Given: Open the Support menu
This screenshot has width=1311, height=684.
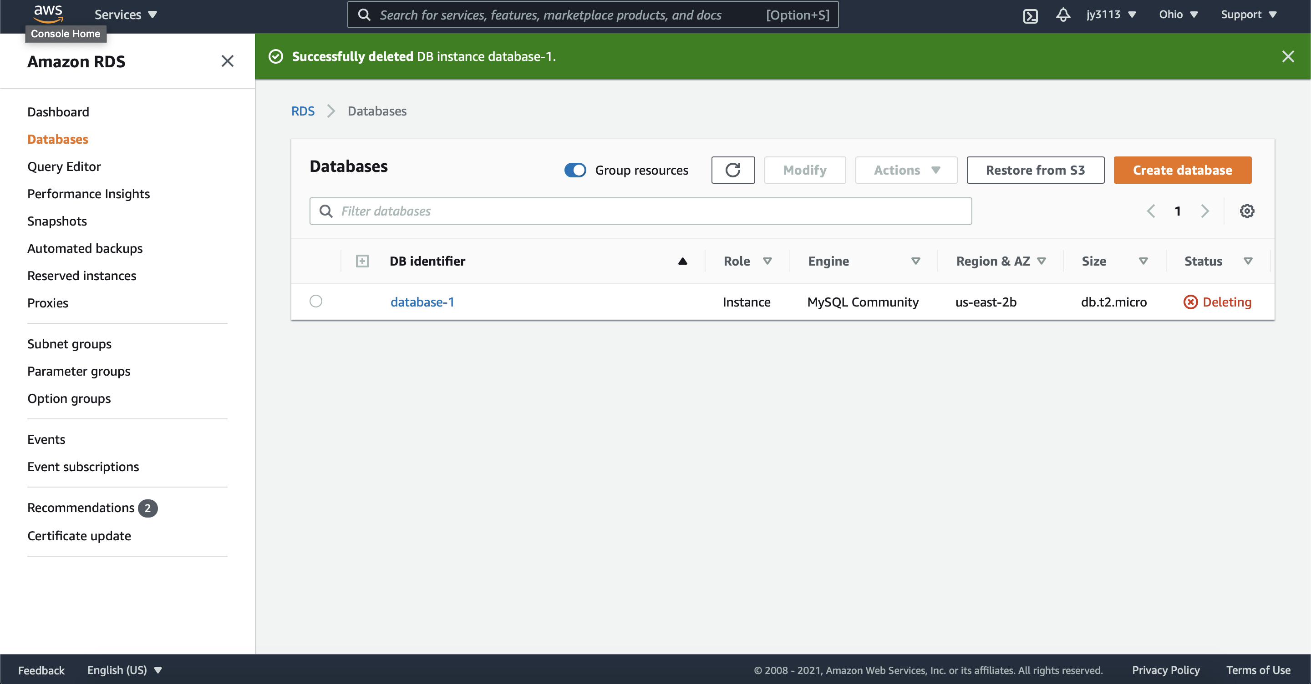Looking at the screenshot, I should tap(1248, 14).
